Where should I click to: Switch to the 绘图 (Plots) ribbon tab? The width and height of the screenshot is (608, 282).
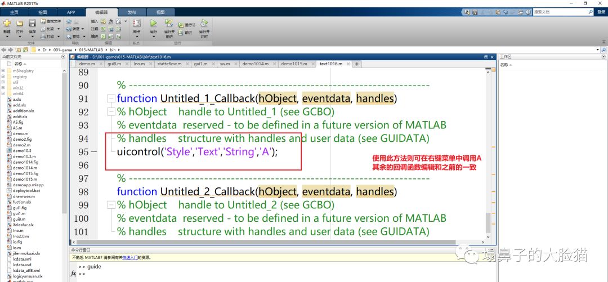43,12
